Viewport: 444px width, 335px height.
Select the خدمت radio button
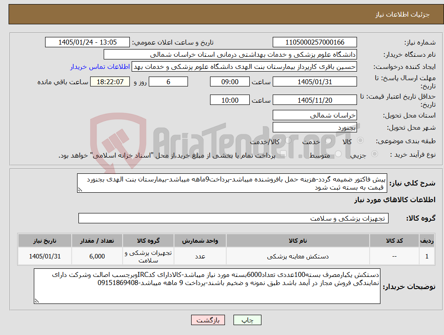tap(329, 140)
